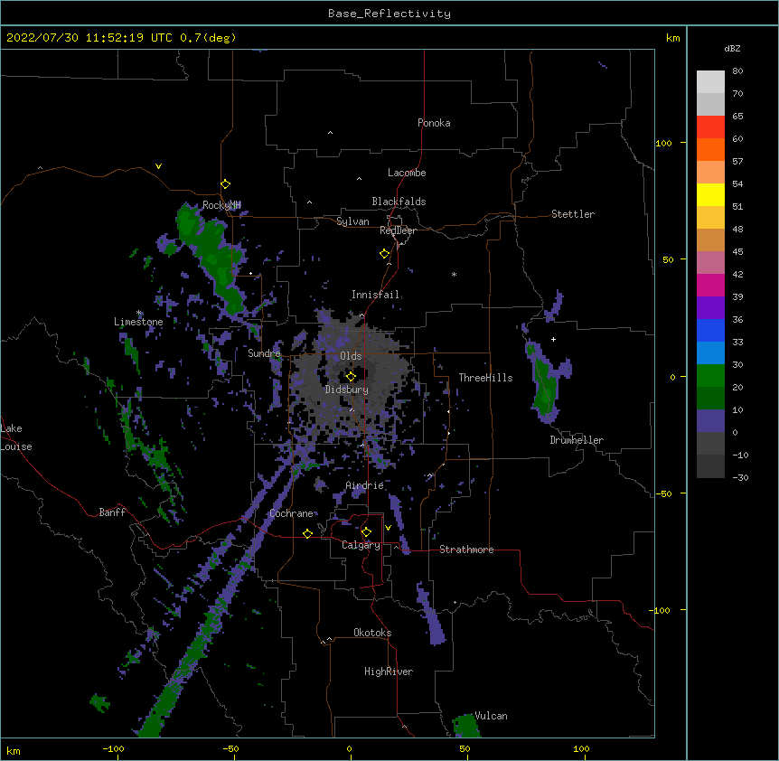Select the 42 dBZ magenta color swatch
779x761 pixels.
[x=710, y=285]
